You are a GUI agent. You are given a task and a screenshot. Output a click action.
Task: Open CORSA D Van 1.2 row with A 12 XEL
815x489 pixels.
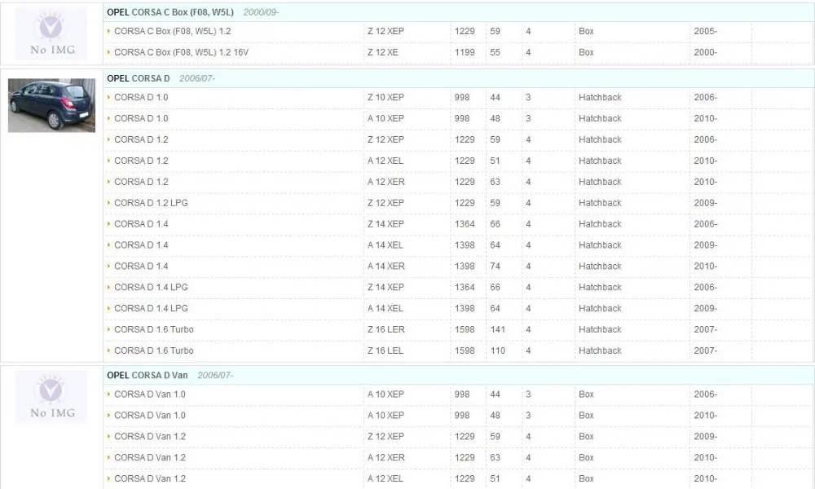pyautogui.click(x=150, y=478)
